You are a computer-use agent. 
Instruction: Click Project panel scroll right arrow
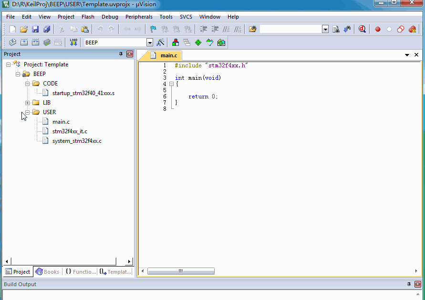[129, 261]
